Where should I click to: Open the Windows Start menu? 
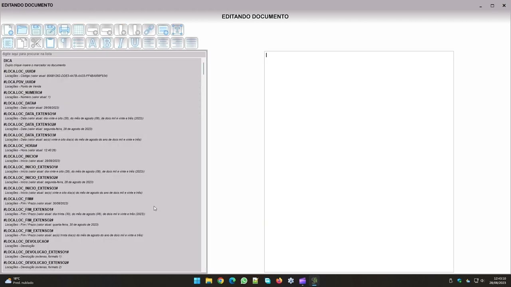click(197, 281)
